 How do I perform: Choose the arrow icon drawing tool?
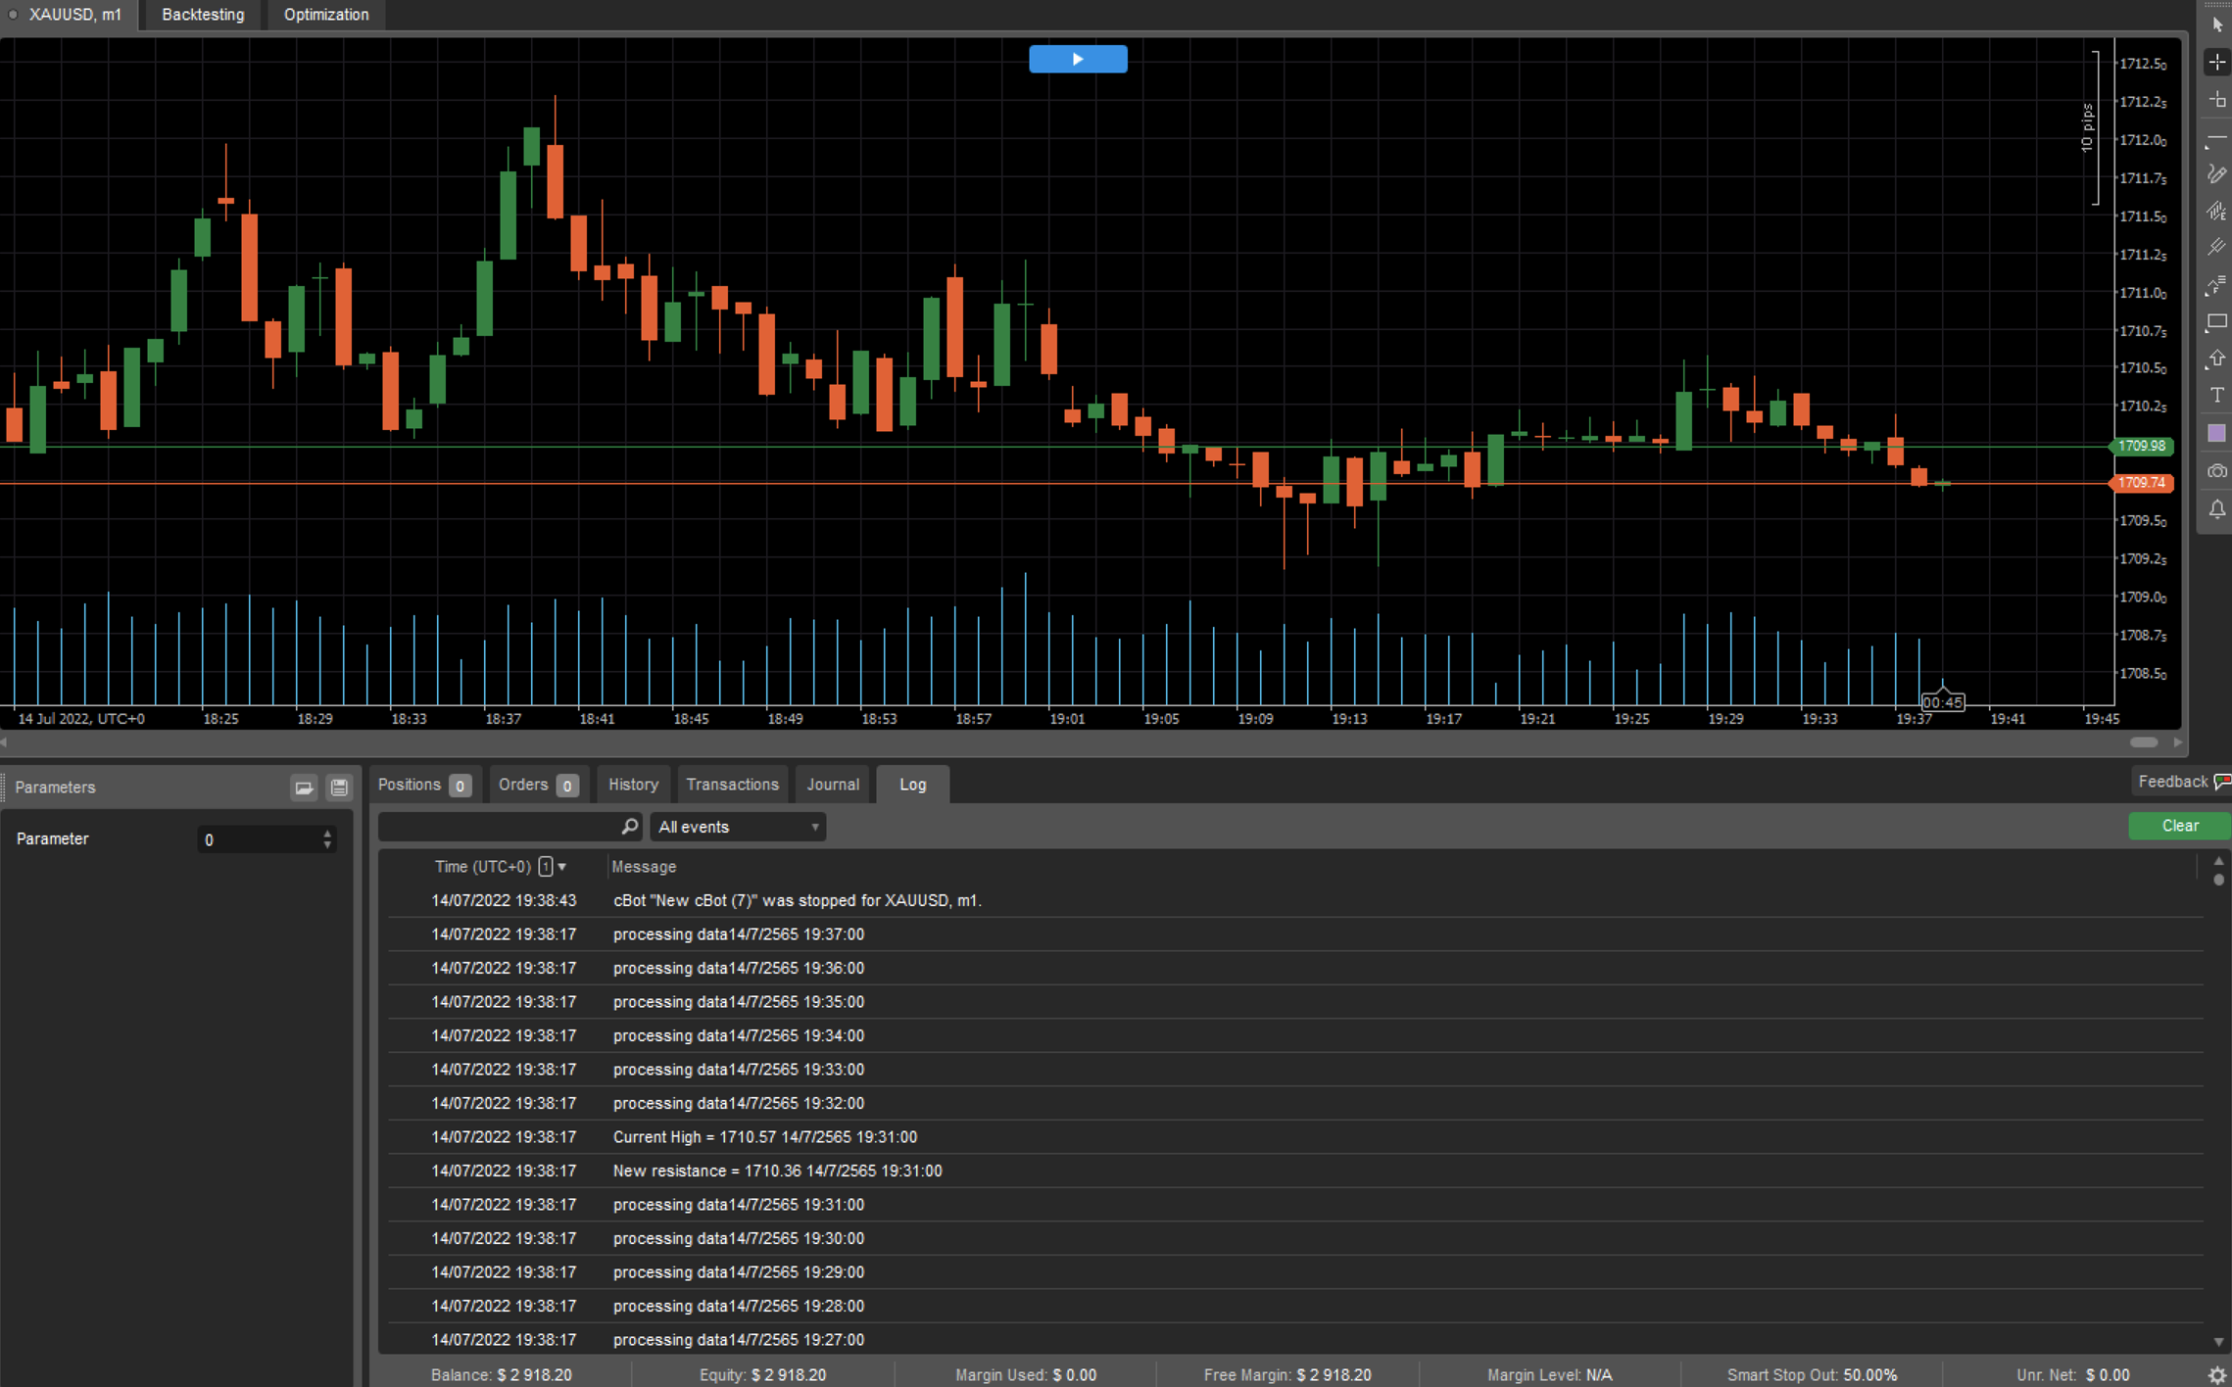2217,359
